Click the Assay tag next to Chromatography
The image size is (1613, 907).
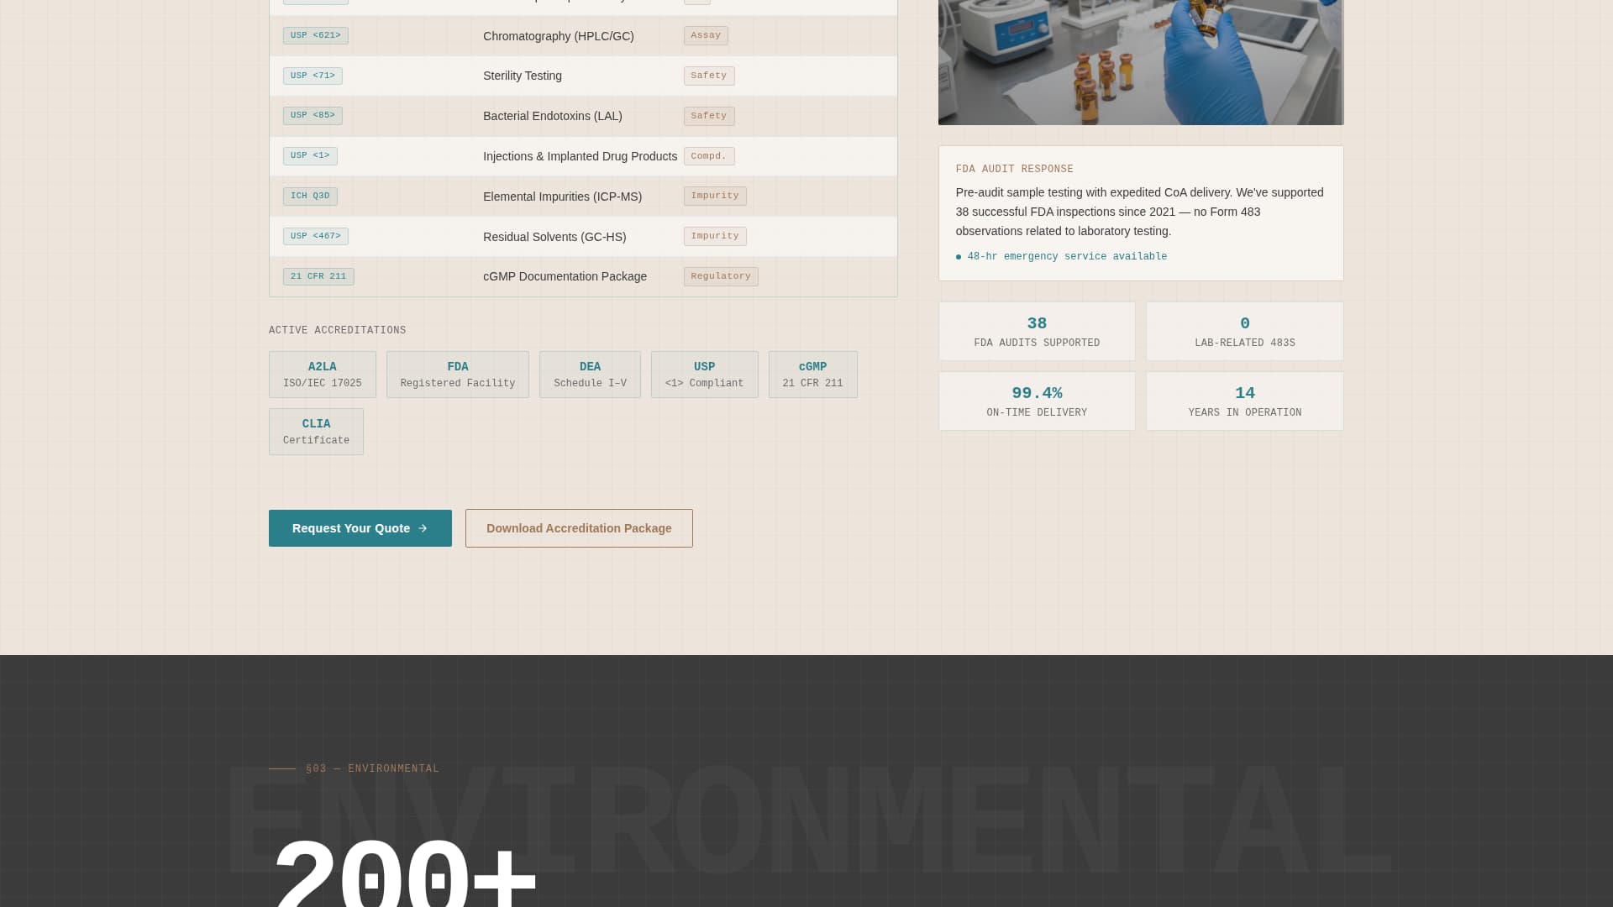pos(706,35)
